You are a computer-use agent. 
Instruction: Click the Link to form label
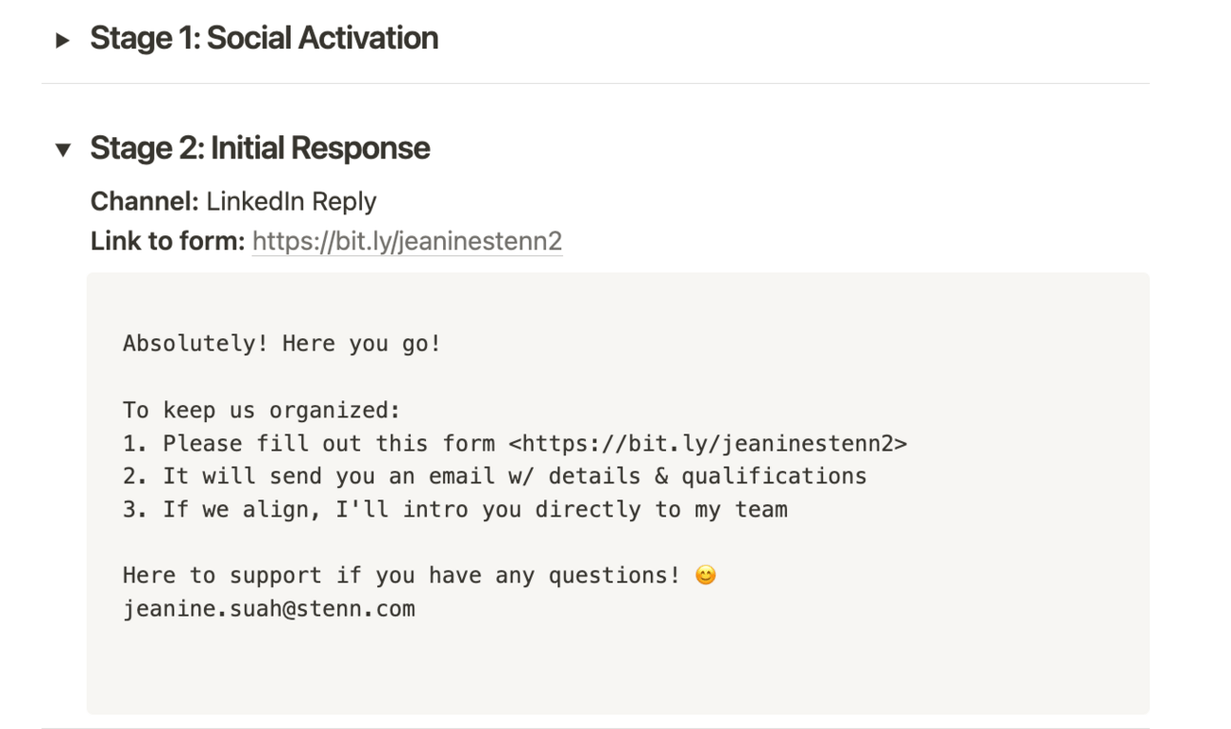168,241
